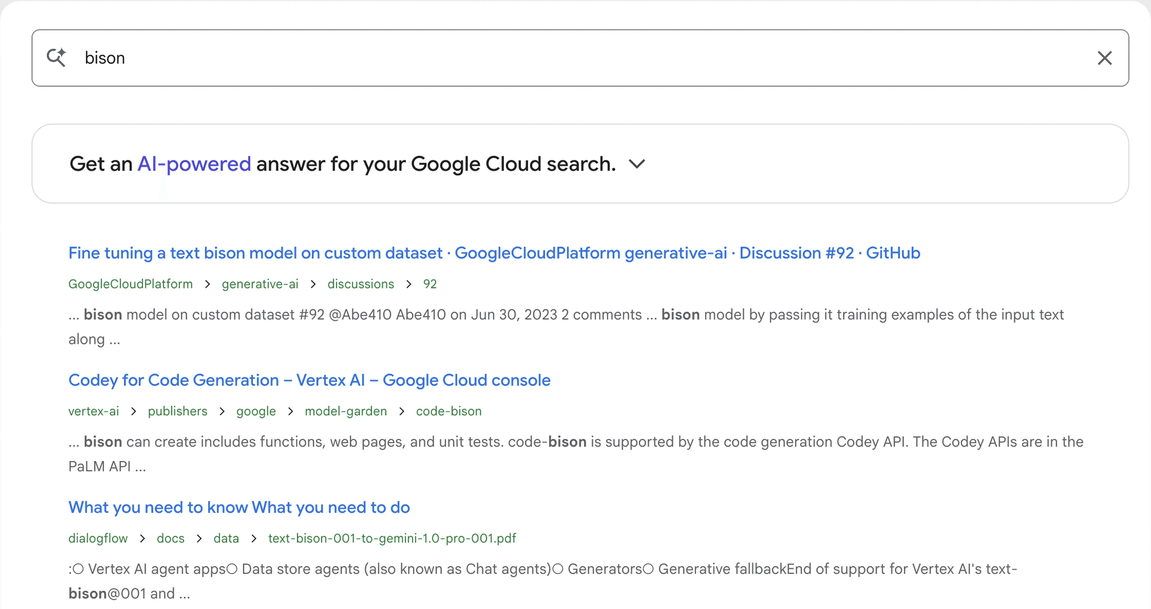Click chevron after model-garden breadcrumb
1151x609 pixels.
[401, 411]
